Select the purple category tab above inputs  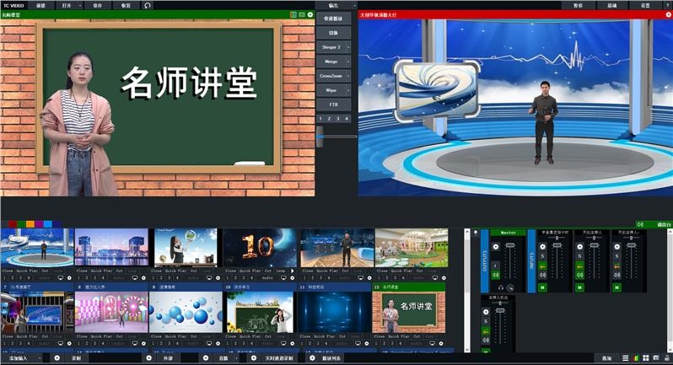[x=39, y=224]
